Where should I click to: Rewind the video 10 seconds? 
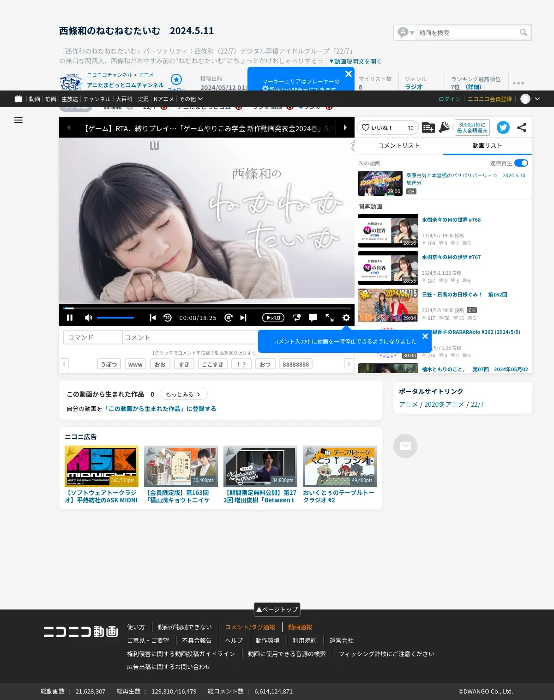pyautogui.click(x=168, y=318)
